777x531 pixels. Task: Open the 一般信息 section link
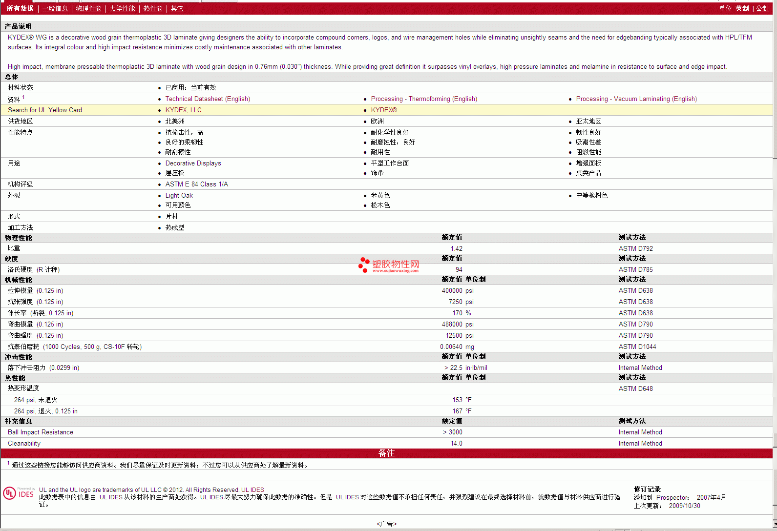click(55, 9)
